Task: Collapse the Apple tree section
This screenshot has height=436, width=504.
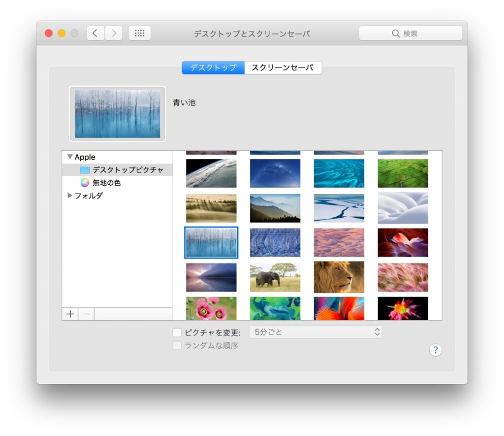Action: (70, 157)
